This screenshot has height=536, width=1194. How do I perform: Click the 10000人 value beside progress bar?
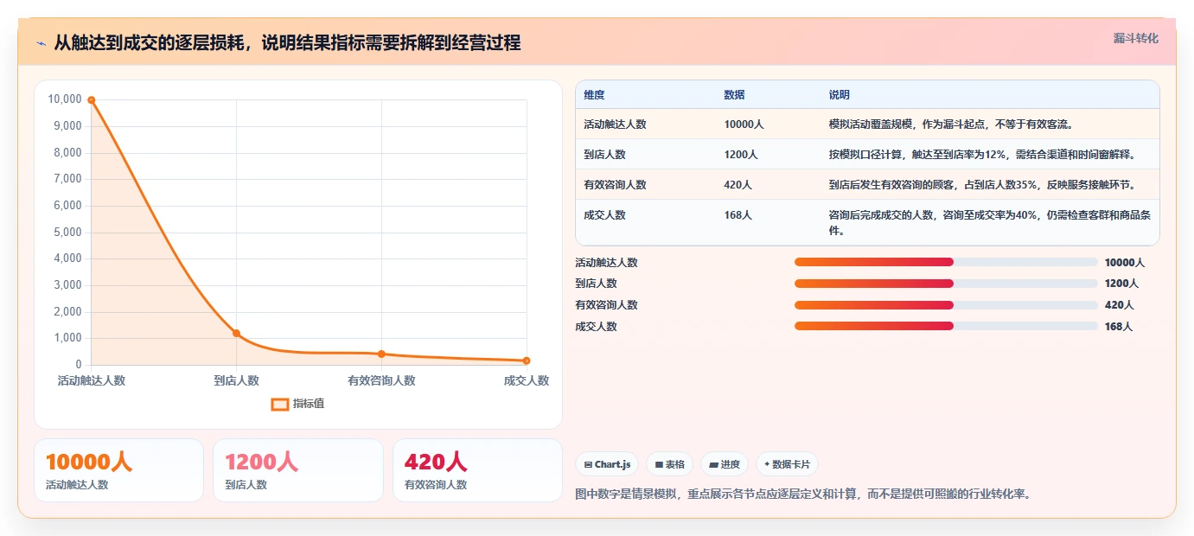tap(1124, 263)
